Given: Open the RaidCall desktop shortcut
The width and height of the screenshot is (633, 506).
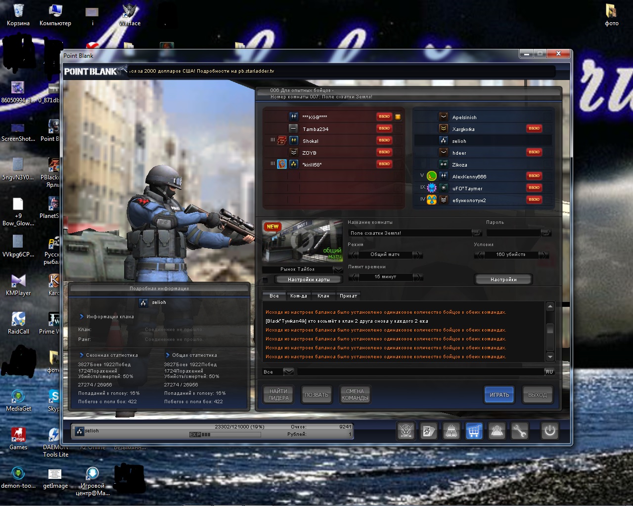Looking at the screenshot, I should (x=18, y=324).
